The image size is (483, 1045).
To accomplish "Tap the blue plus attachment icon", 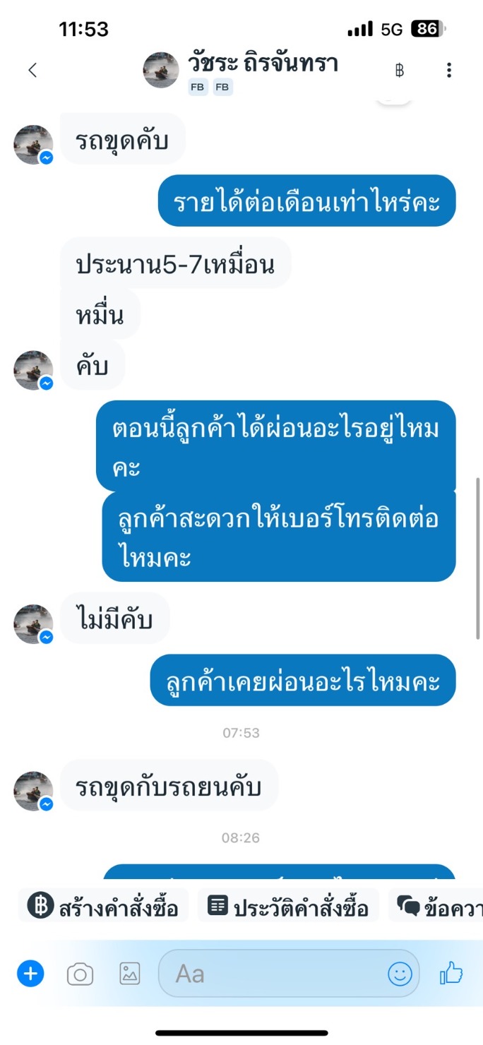I will (x=30, y=974).
